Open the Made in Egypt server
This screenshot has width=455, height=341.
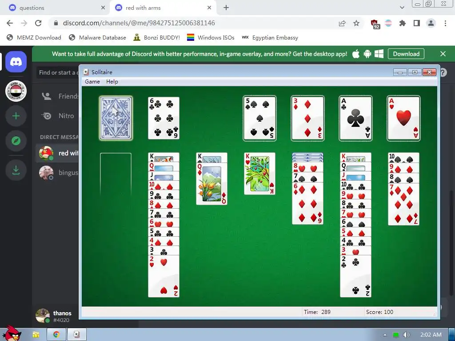point(16,91)
